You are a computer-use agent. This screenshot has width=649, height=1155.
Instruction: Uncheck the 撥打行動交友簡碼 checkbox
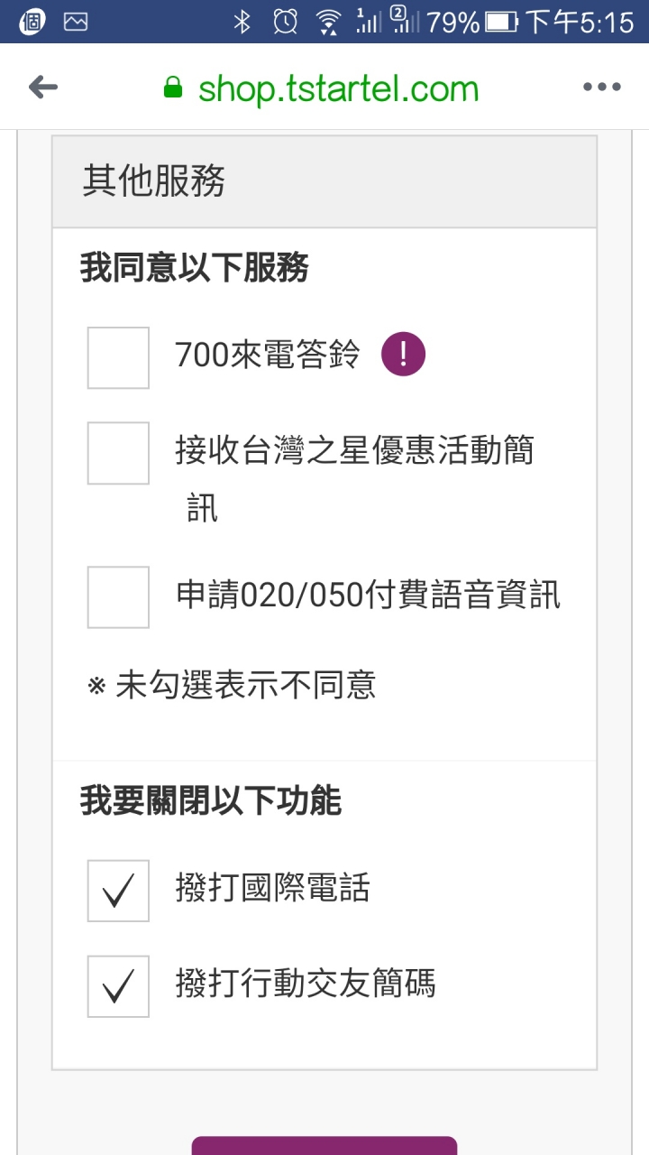(118, 986)
